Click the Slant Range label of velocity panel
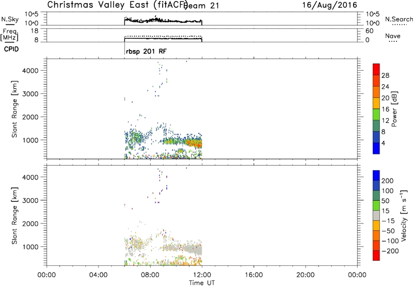 click(x=14, y=216)
